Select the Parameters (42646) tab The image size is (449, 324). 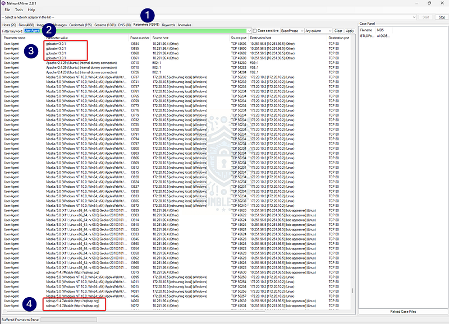146,25
